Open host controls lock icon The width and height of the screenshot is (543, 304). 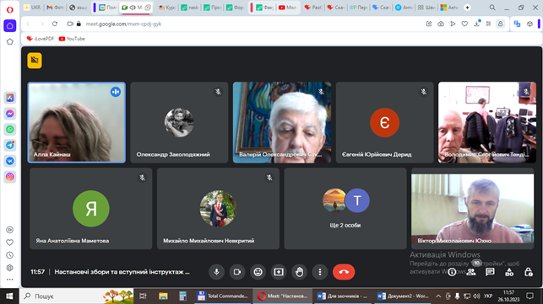[x=529, y=272]
